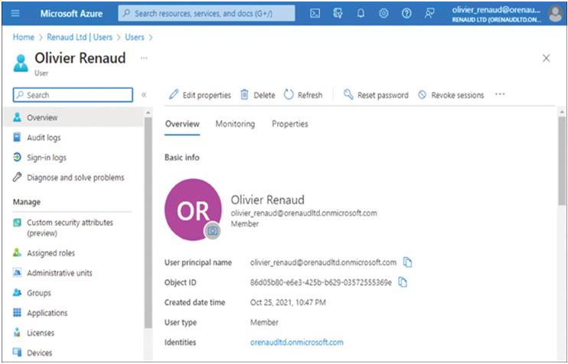
Task: Focus the top search resources box
Action: (207, 14)
